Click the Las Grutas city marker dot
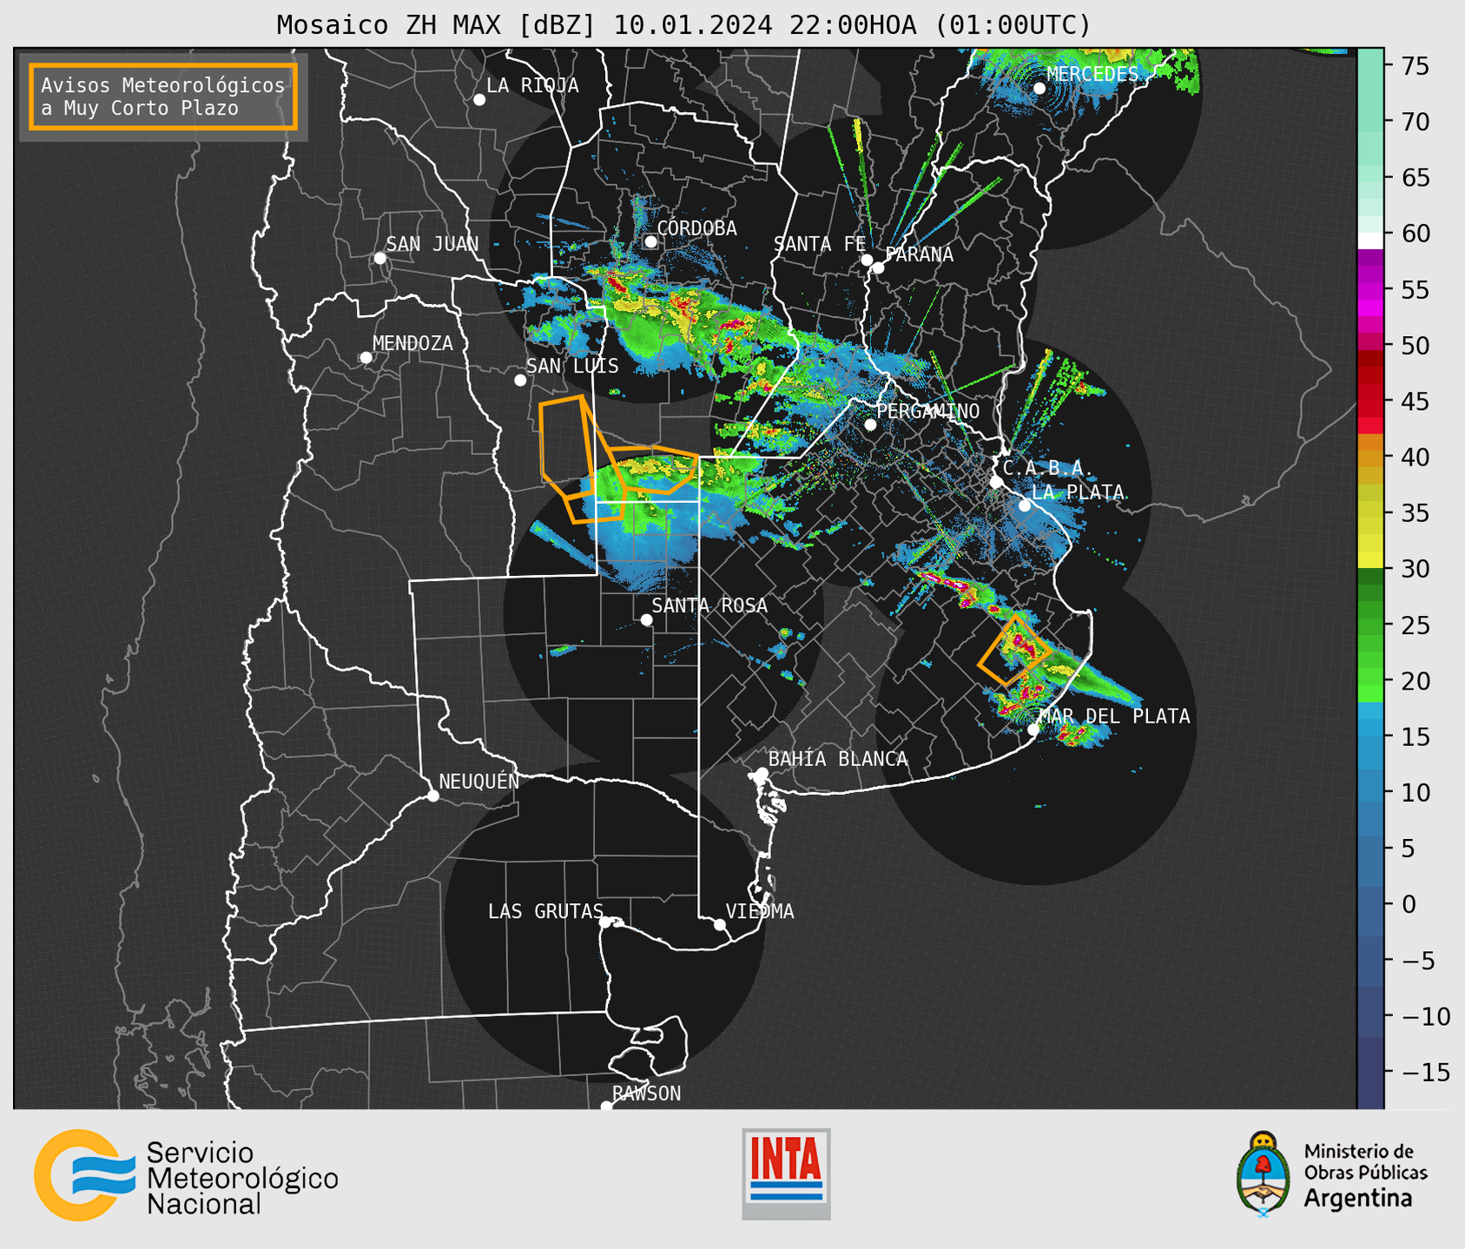 pyautogui.click(x=605, y=922)
